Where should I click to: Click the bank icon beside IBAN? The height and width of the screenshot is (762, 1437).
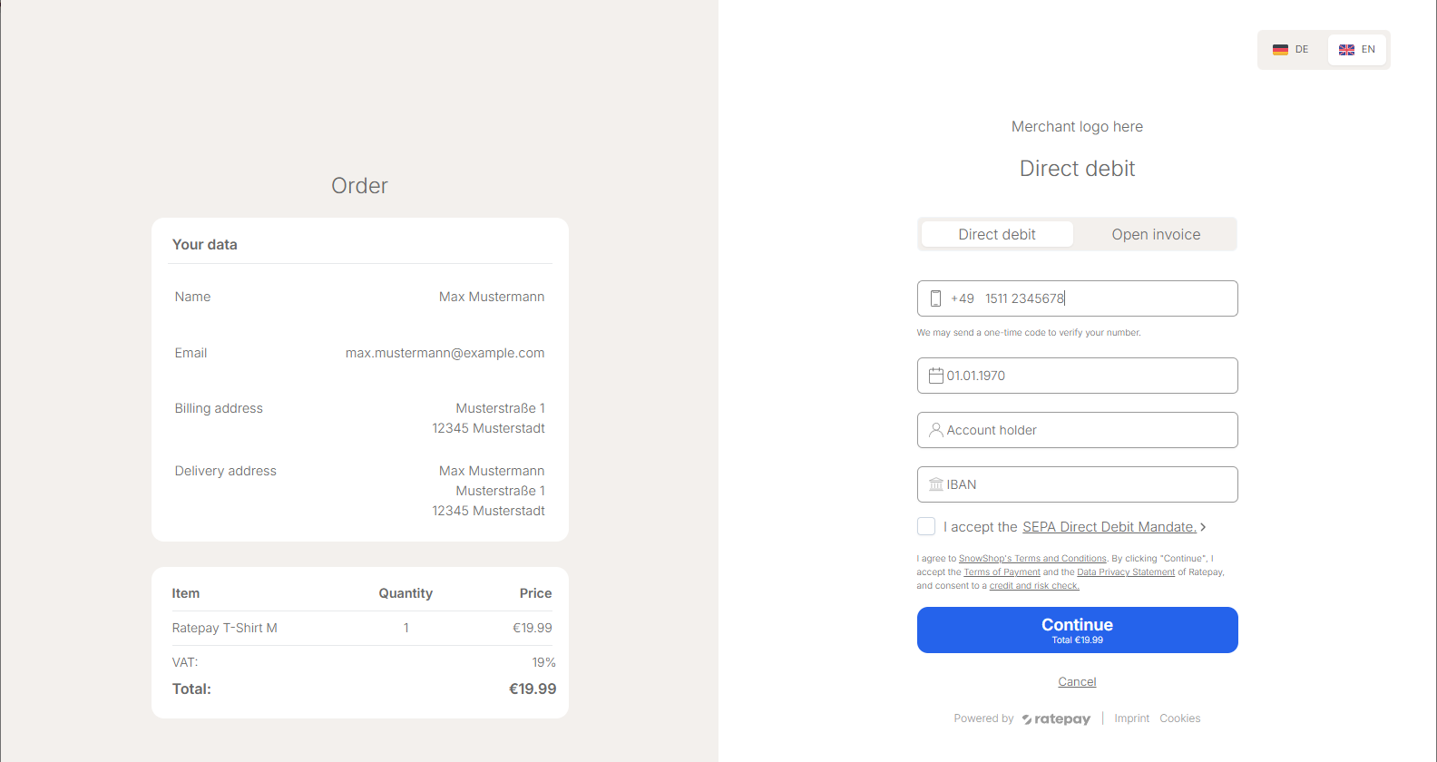[935, 484]
